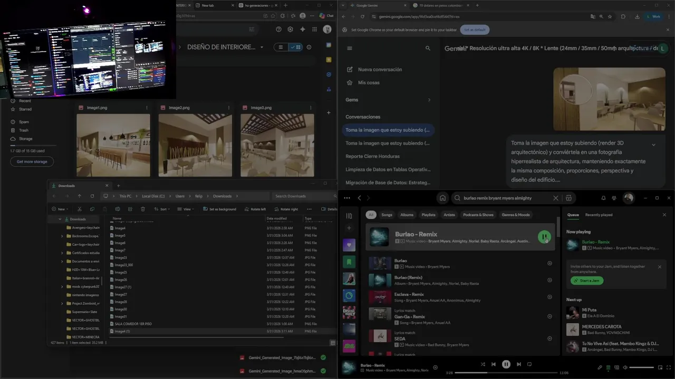Adjust the Spotify volume slider
The width and height of the screenshot is (675, 379).
[x=642, y=367]
